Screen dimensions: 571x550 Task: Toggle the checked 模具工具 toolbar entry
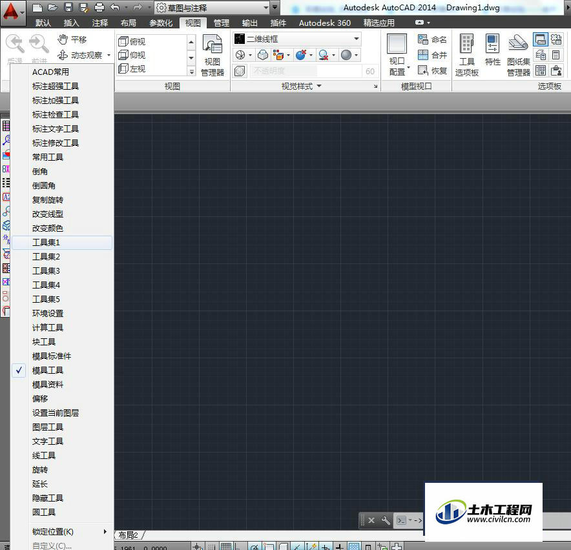[x=47, y=370]
